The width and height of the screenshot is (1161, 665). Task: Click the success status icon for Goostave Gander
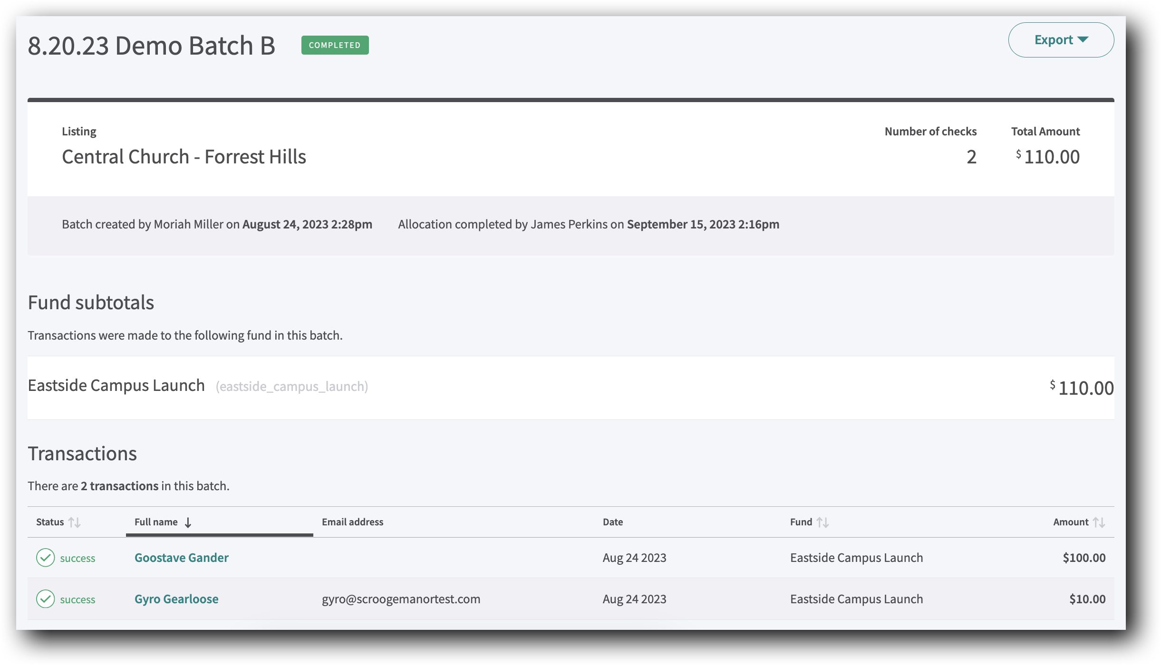click(x=45, y=558)
